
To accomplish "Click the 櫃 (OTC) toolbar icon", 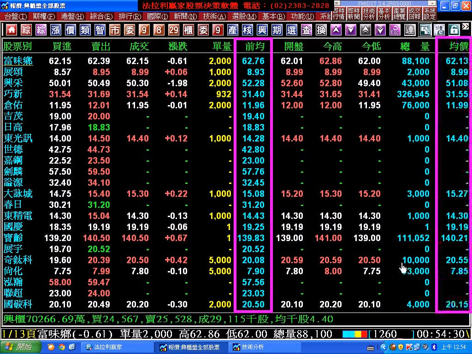I will (188, 30).
